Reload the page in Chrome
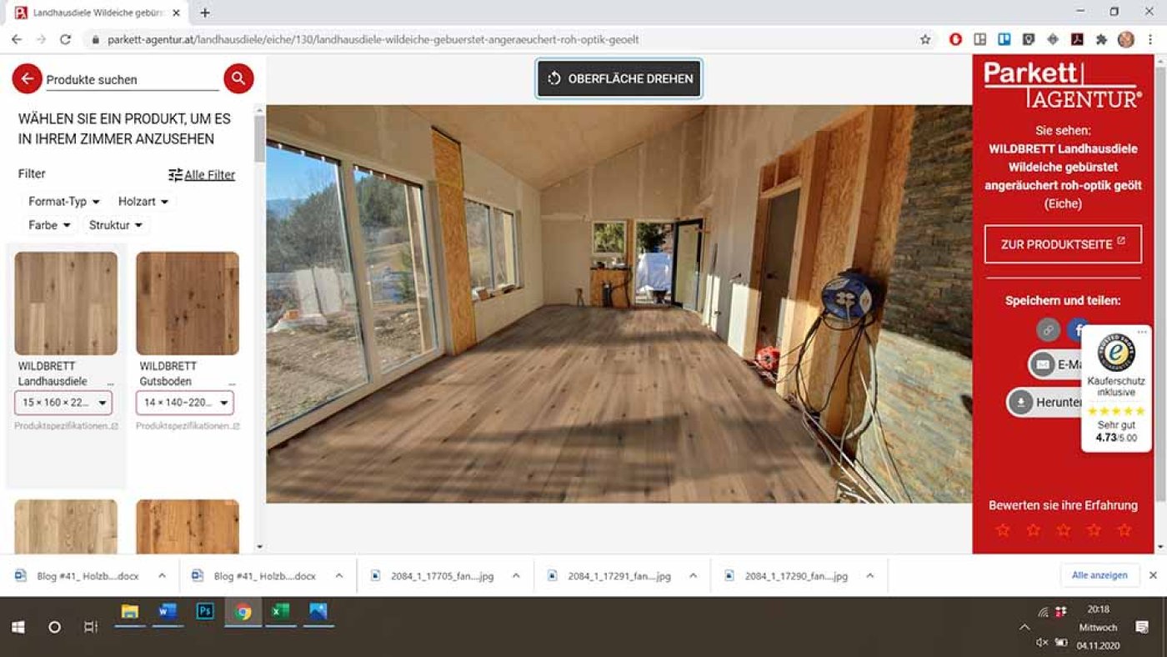 click(x=66, y=39)
